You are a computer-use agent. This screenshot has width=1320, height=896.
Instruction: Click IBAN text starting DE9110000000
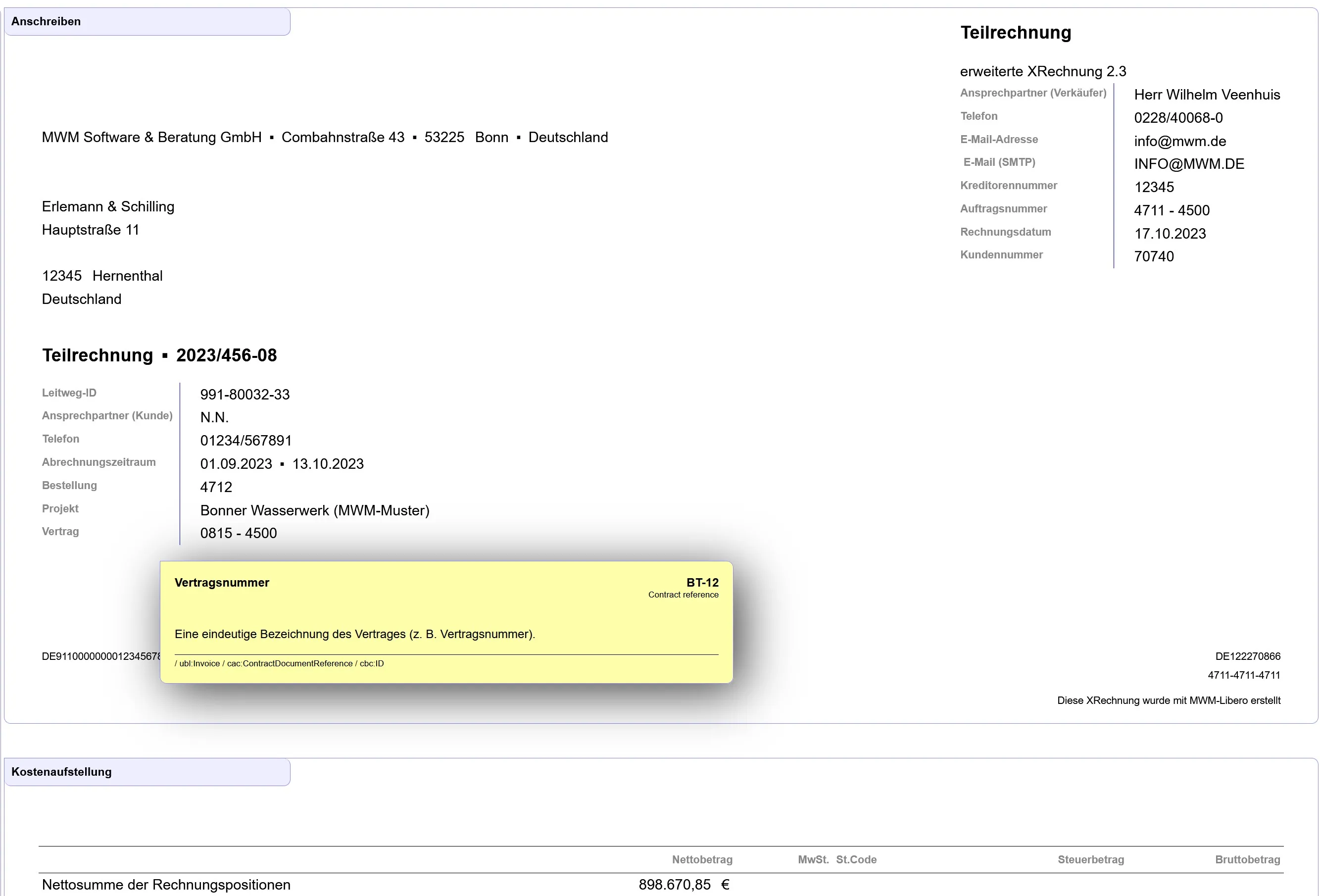pos(100,657)
